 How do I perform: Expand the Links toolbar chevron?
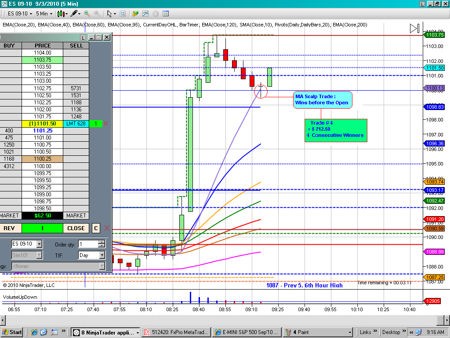pos(375,331)
